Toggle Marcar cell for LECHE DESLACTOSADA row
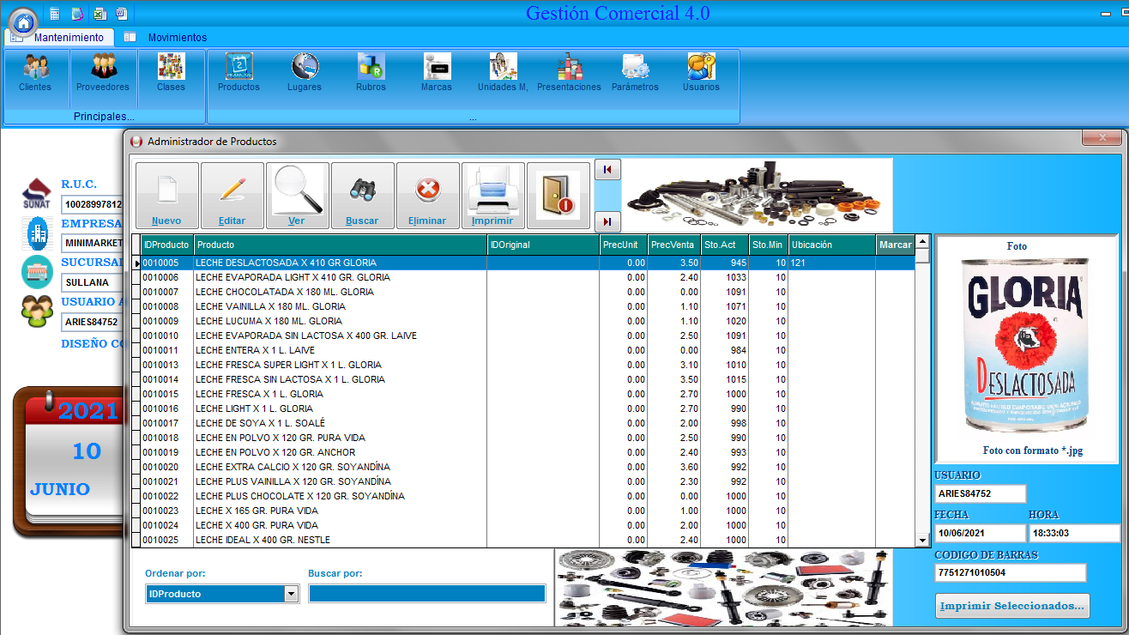 coord(895,263)
